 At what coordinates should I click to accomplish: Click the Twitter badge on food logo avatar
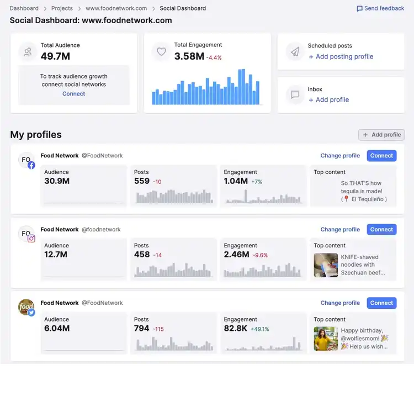pos(31,313)
